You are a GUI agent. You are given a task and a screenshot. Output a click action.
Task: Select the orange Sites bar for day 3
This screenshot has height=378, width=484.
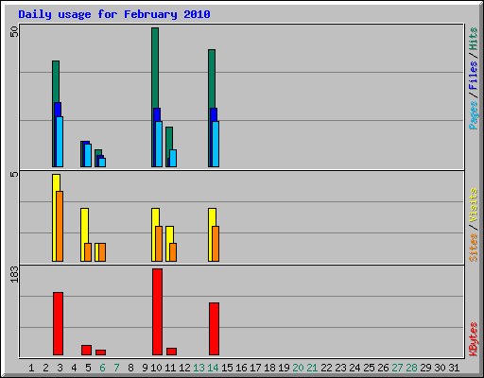tap(60, 226)
